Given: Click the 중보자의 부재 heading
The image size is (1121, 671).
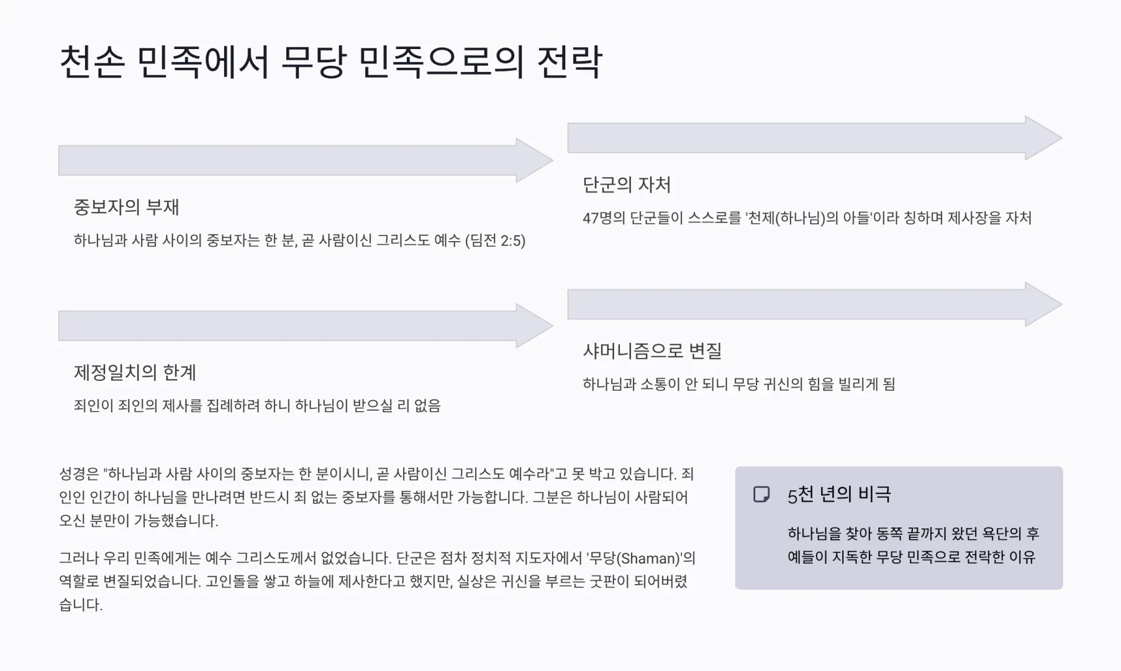Looking at the screenshot, I should (x=126, y=207).
